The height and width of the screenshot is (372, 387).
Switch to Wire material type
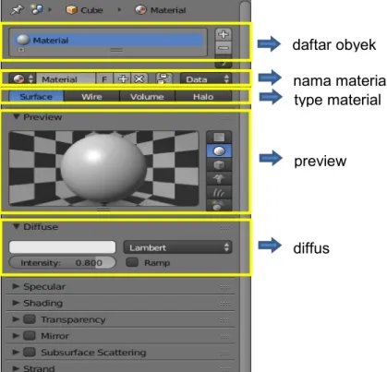(91, 97)
